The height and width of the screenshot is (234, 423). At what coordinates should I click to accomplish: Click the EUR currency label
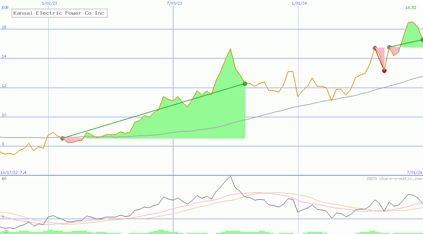point(5,8)
